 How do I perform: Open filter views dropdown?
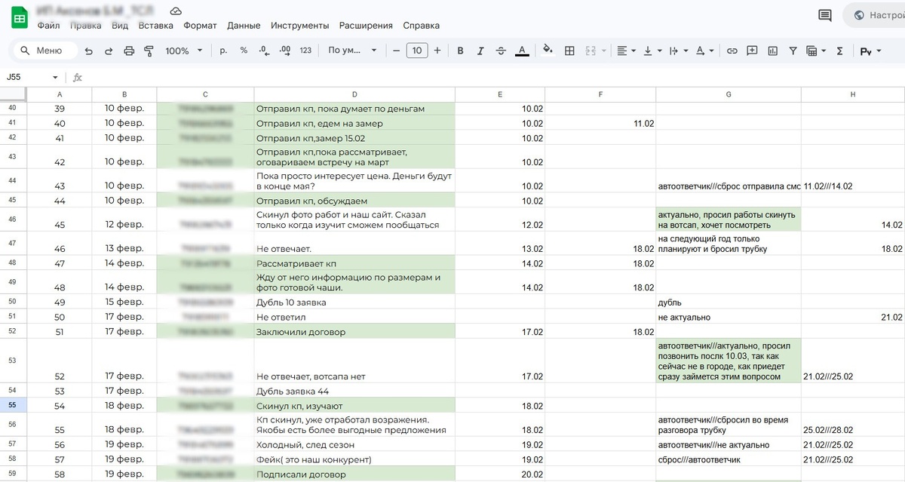tap(816, 51)
